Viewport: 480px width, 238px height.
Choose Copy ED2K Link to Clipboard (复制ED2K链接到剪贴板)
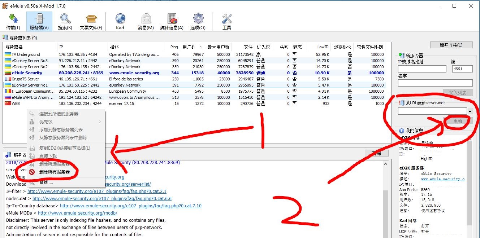65,148
